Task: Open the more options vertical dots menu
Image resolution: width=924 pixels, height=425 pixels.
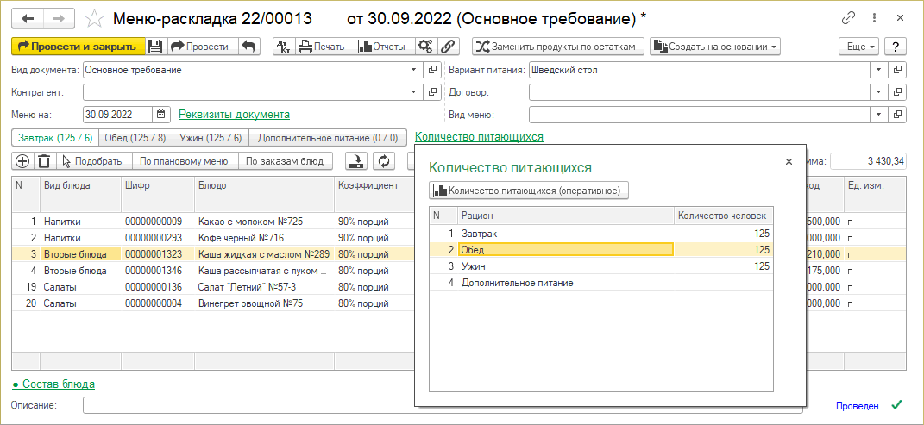Action: (876, 18)
